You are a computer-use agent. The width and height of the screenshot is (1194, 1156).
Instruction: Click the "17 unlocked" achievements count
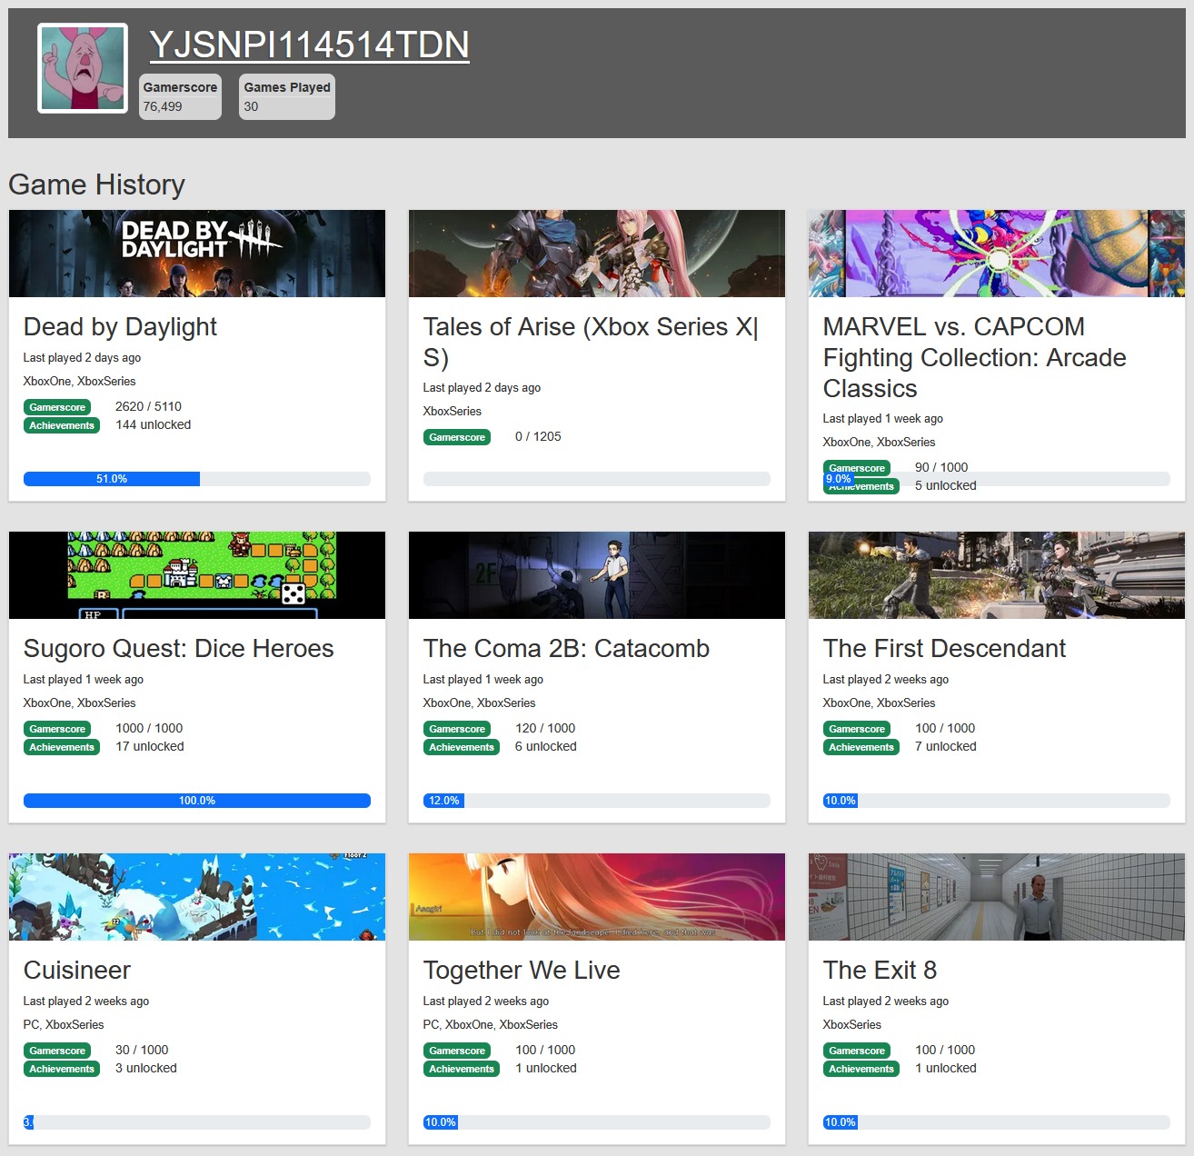point(150,746)
